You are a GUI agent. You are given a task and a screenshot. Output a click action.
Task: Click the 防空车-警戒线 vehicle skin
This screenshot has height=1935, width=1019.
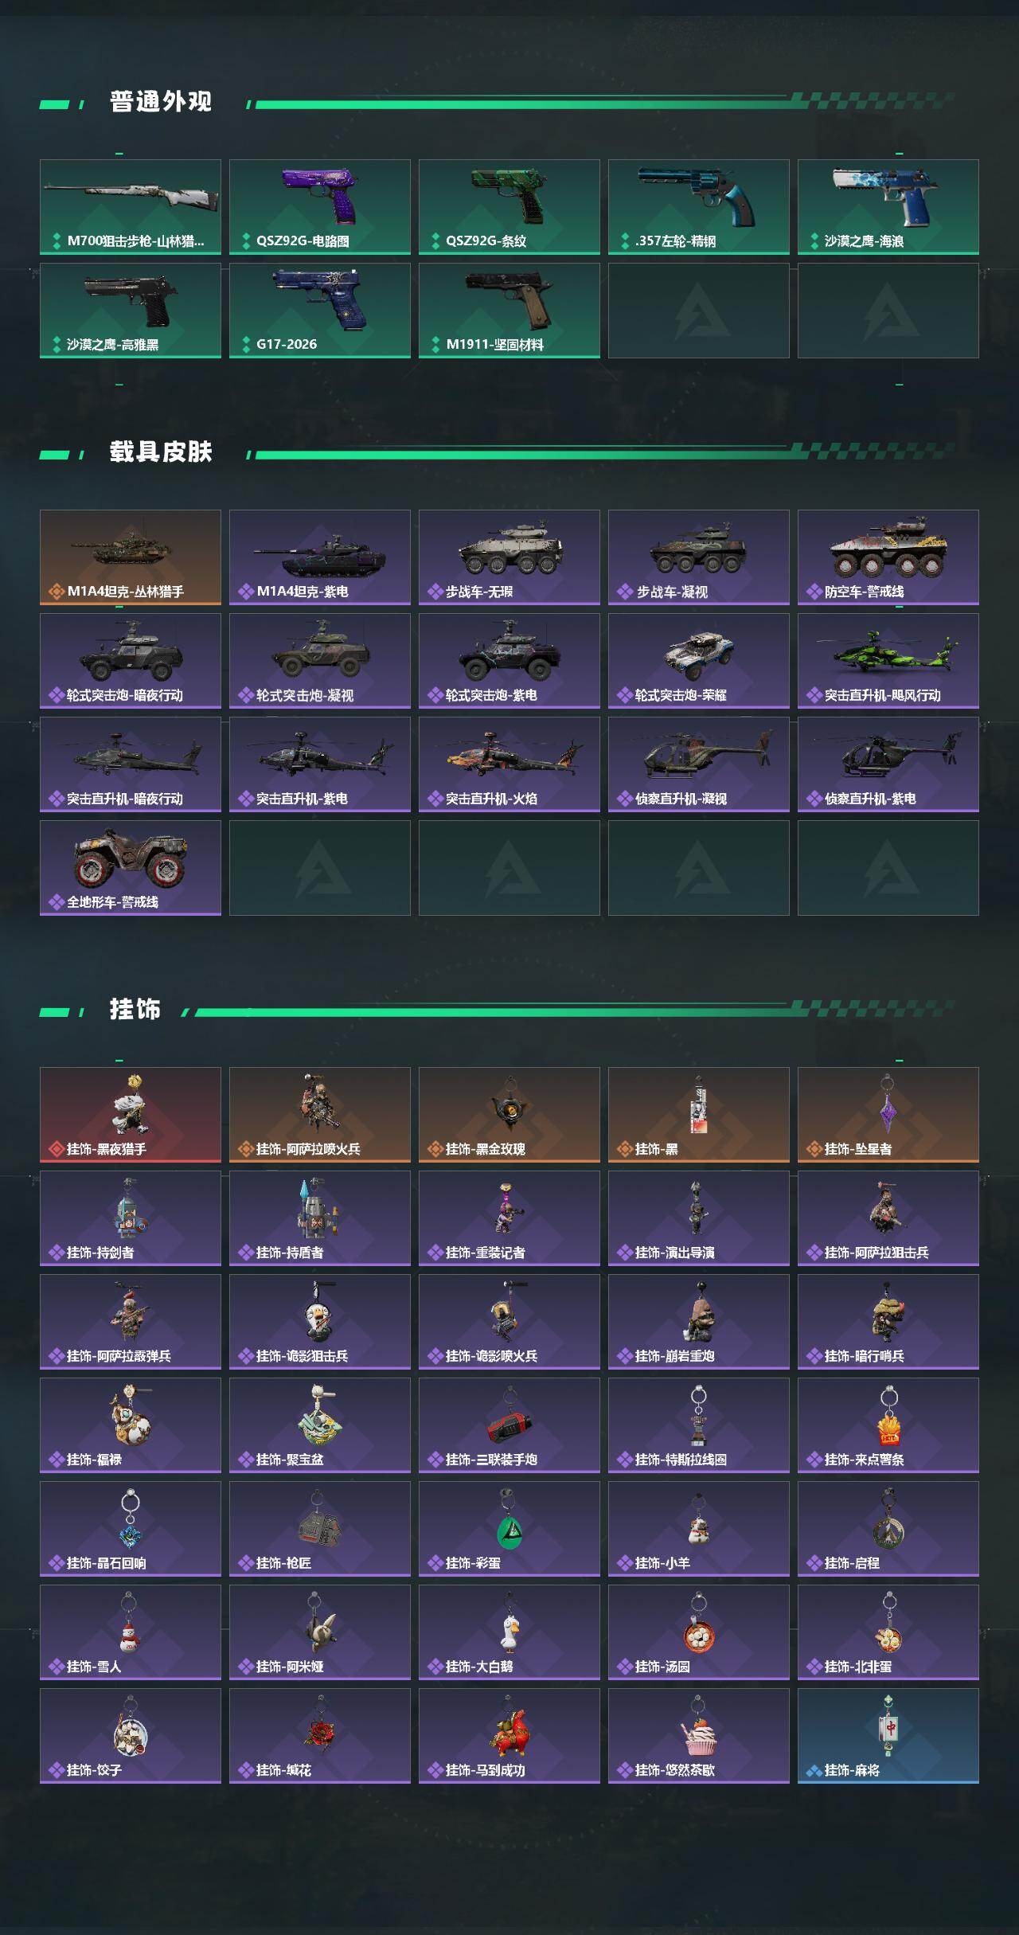(888, 557)
